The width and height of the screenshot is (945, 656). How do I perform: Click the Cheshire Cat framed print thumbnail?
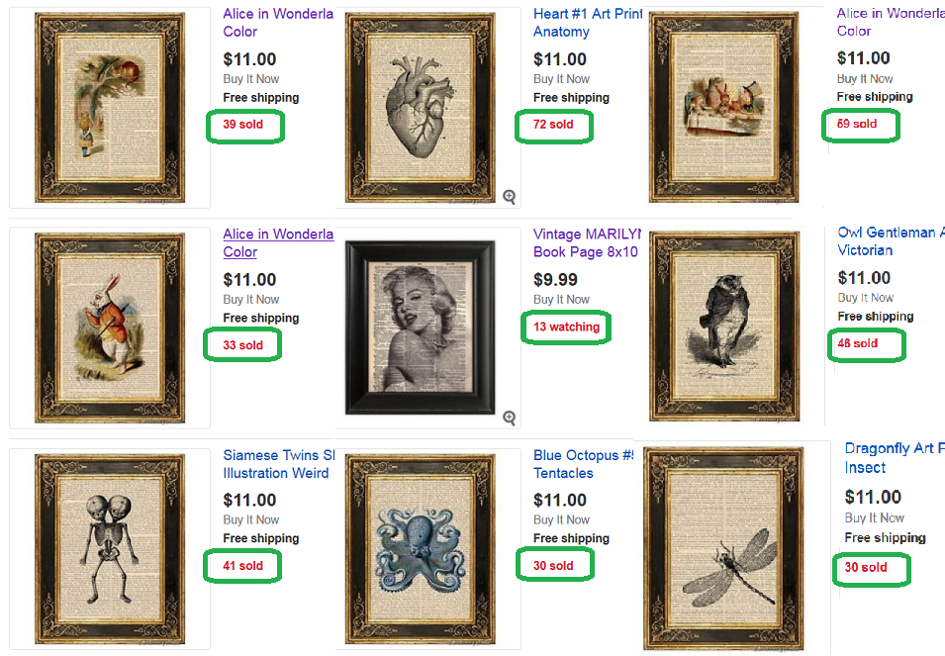coord(110,108)
